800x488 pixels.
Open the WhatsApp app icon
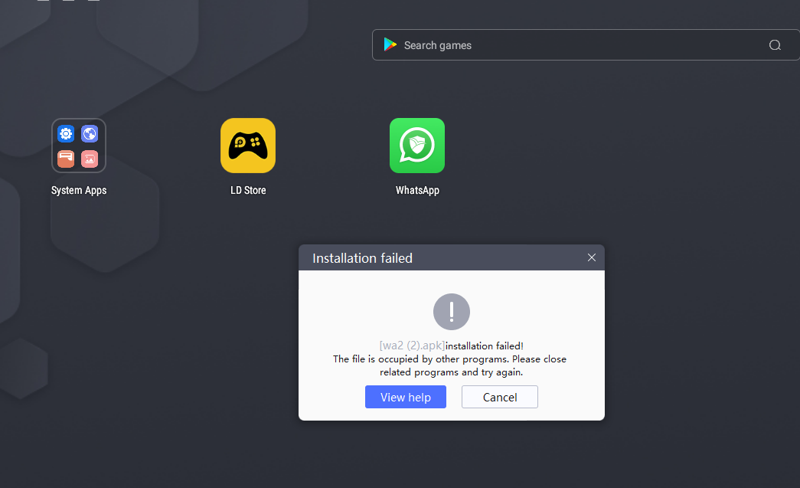pyautogui.click(x=417, y=146)
